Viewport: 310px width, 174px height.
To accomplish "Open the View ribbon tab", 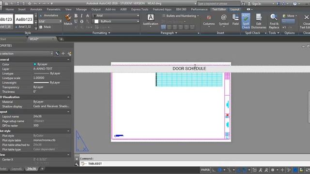I will click(x=68, y=9).
